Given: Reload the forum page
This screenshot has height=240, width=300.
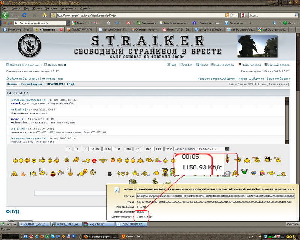Looking at the screenshot, I should pos(24,15).
